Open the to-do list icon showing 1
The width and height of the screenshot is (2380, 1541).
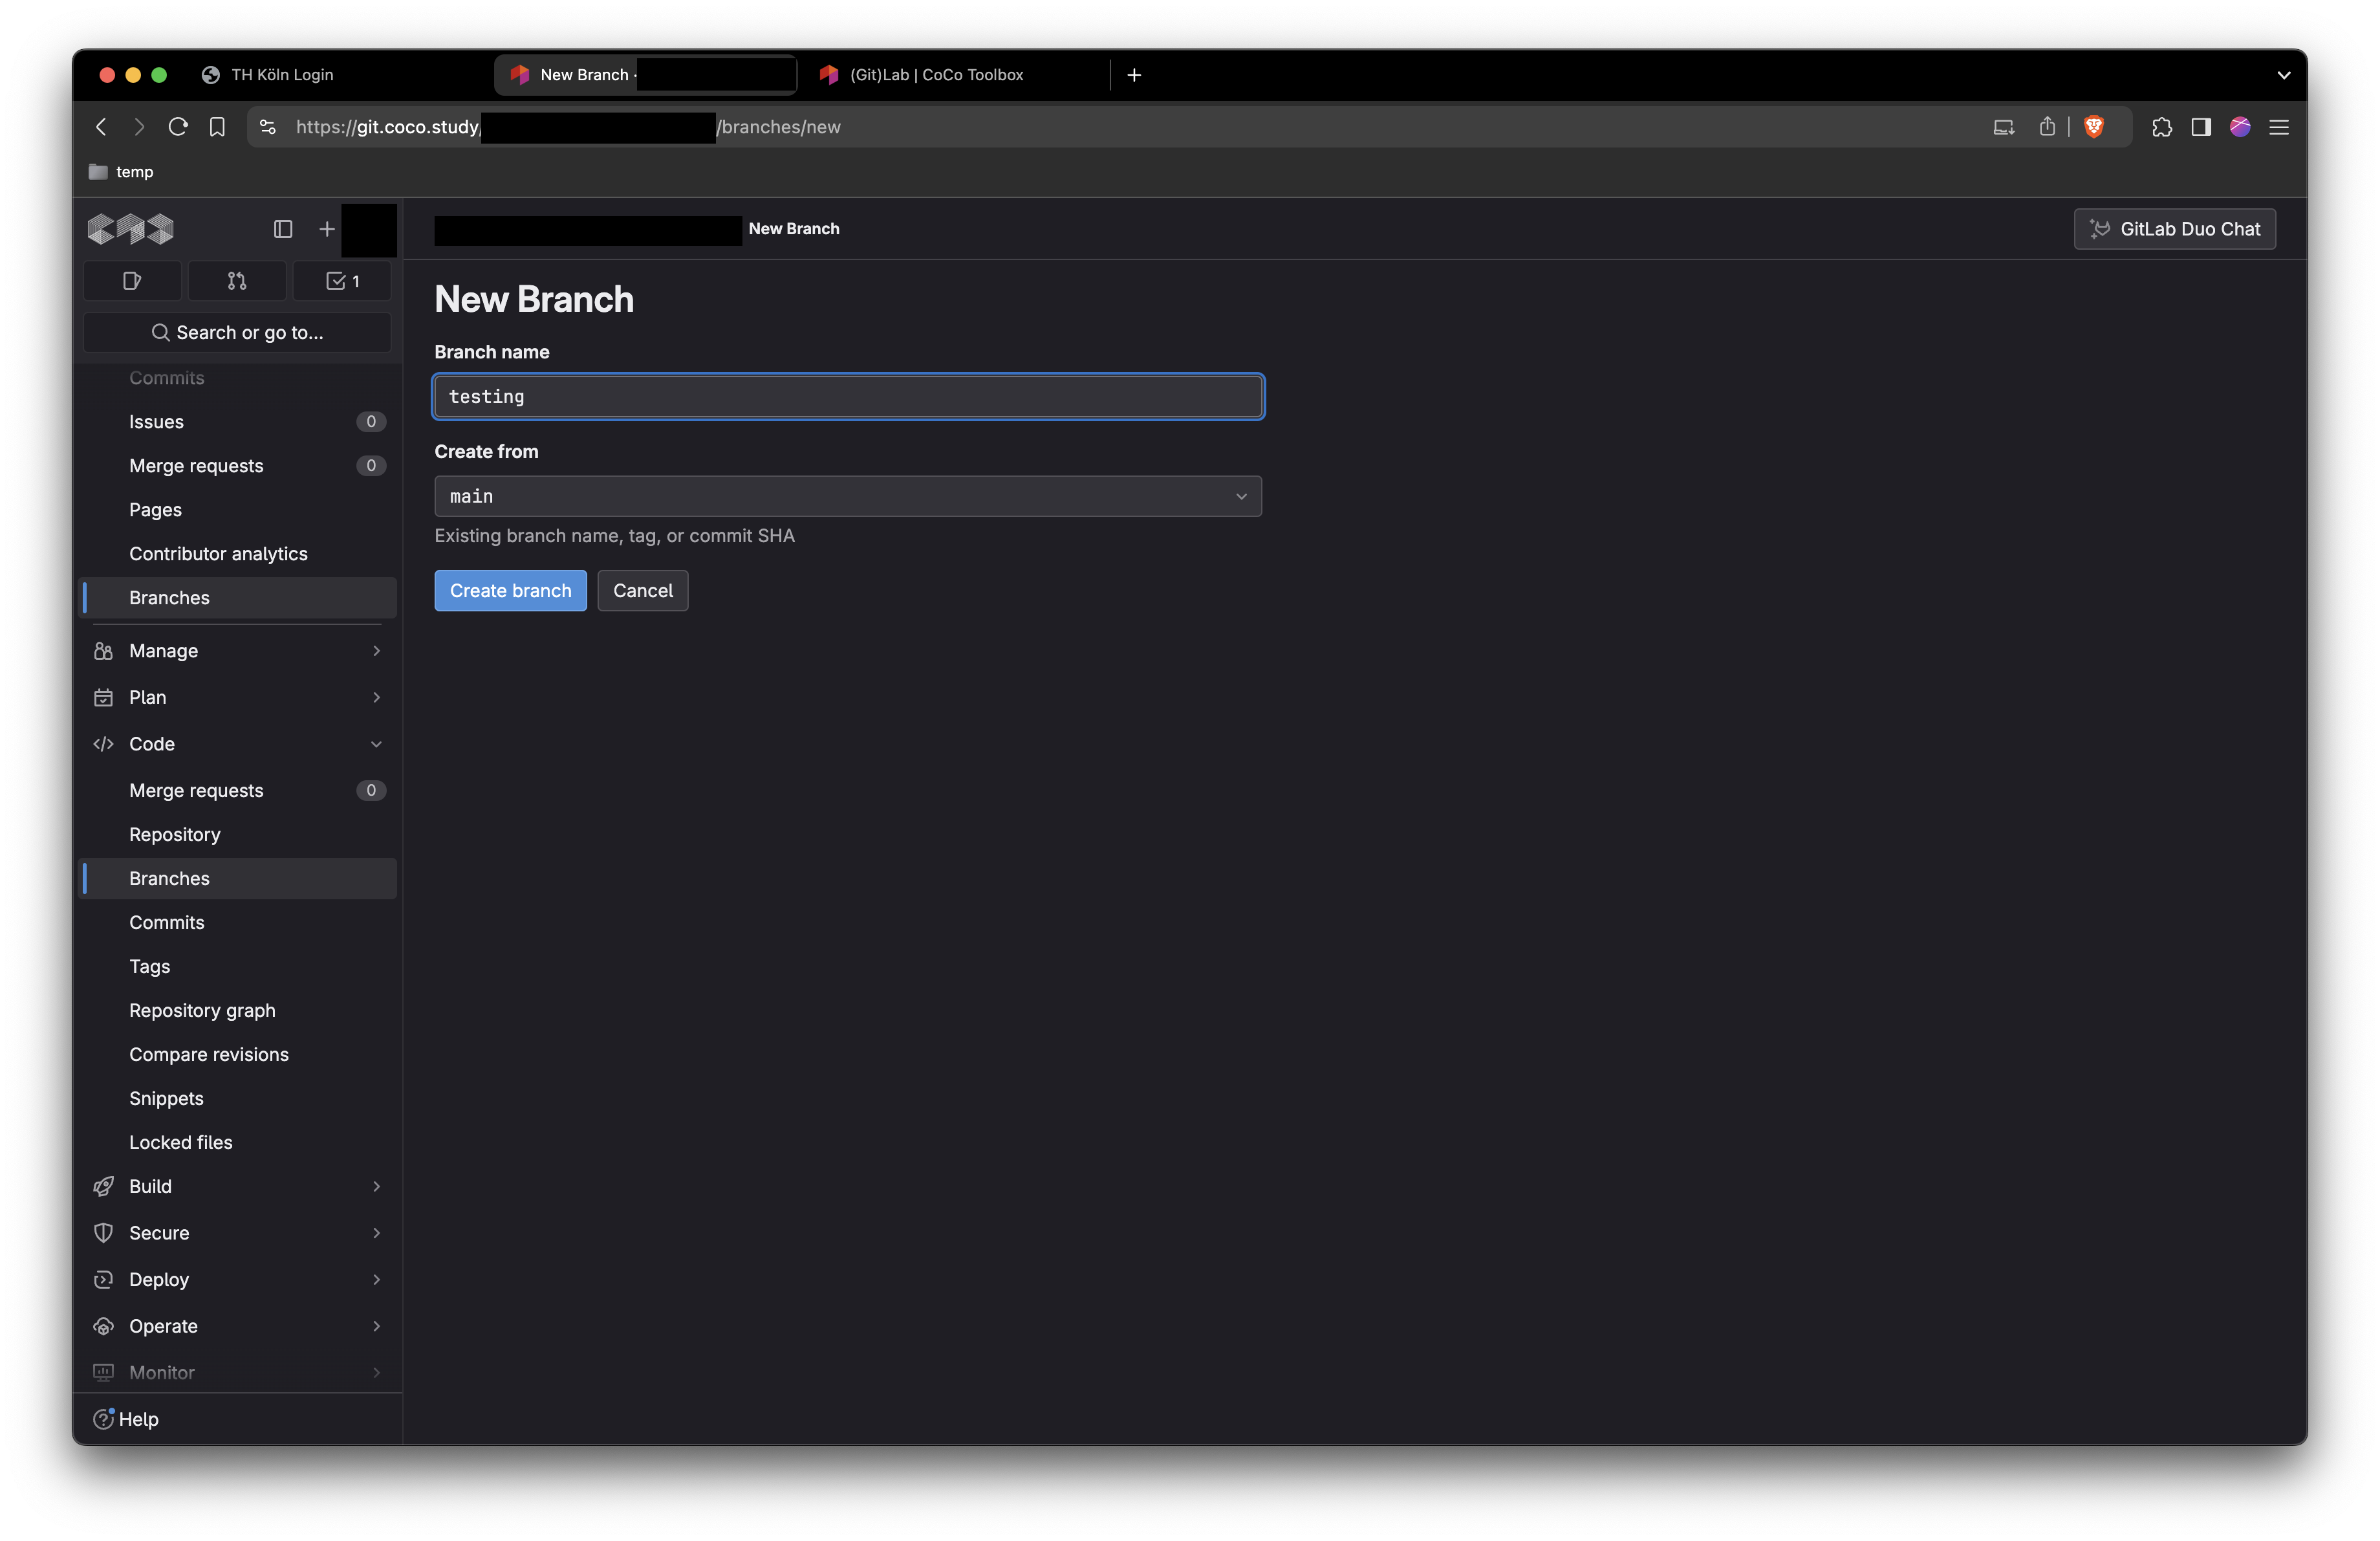(x=342, y=281)
